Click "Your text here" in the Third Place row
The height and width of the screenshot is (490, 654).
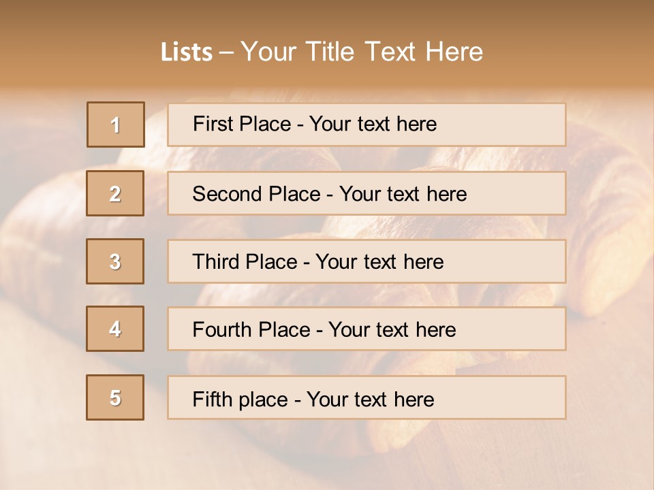(380, 262)
